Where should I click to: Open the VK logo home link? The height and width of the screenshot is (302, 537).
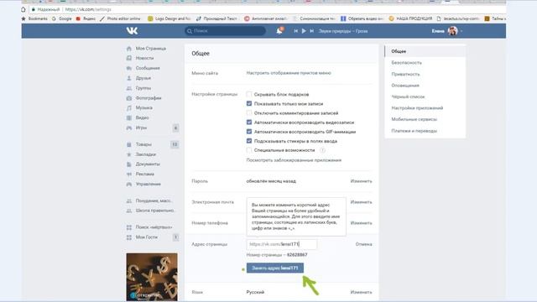[x=132, y=31]
